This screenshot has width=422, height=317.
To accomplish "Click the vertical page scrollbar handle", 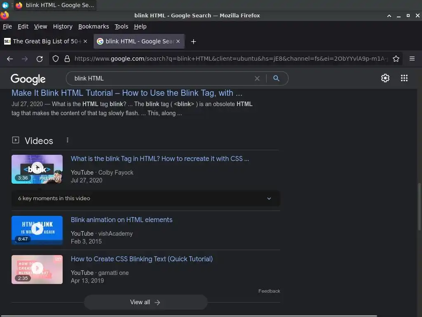I will pos(419,206).
